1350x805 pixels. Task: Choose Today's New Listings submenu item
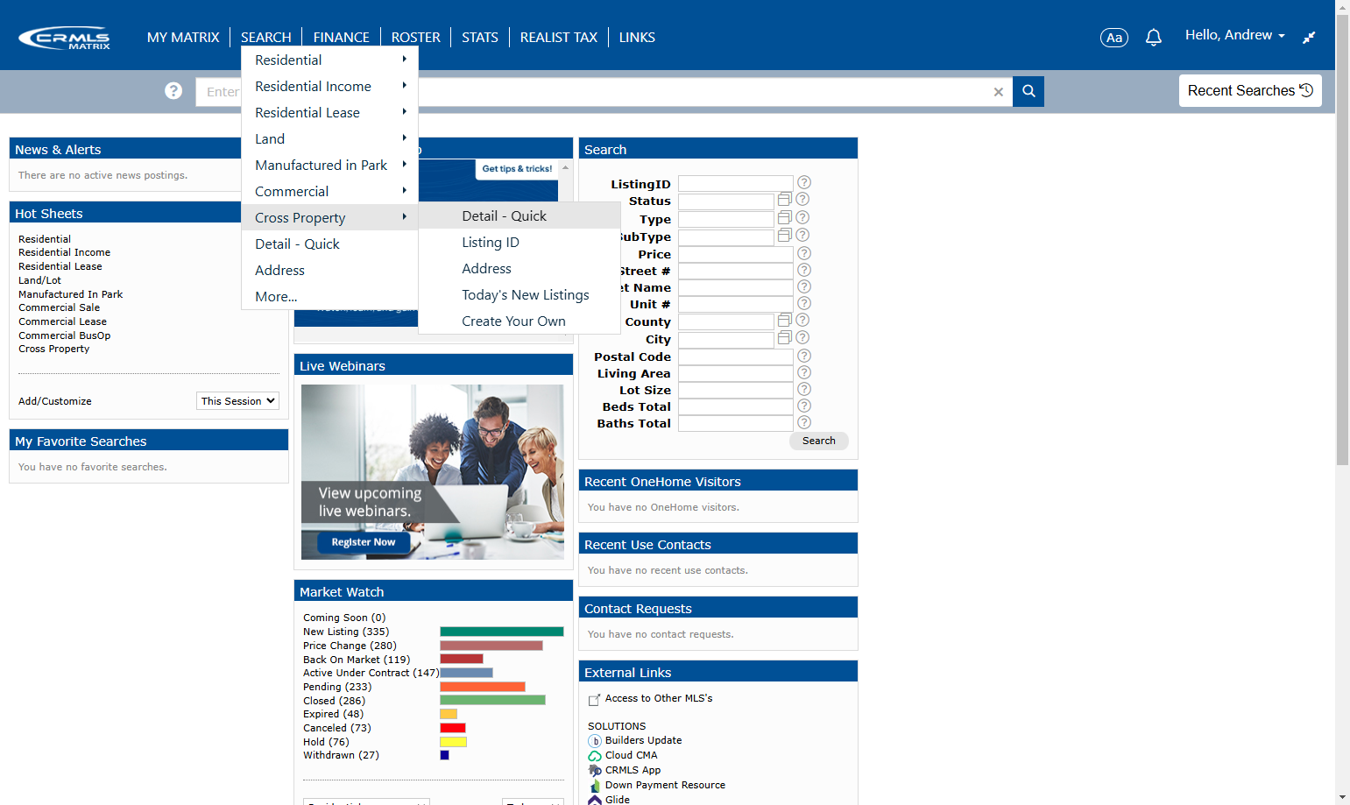tap(519, 294)
